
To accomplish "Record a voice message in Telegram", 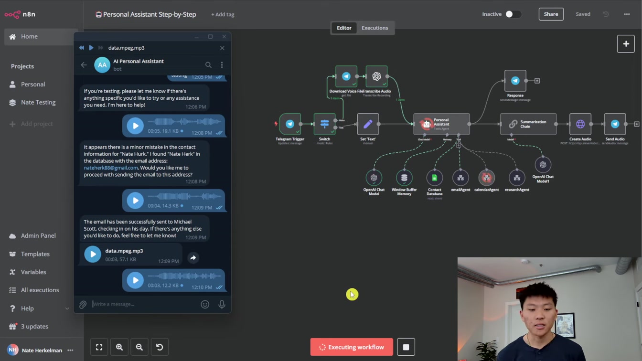I will pyautogui.click(x=222, y=304).
